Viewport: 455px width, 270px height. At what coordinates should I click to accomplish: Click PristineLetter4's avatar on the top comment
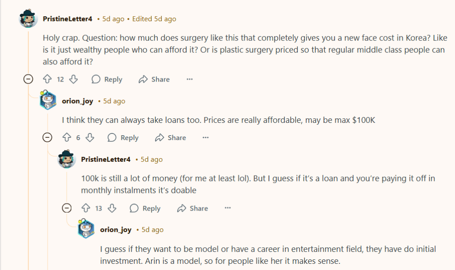(x=28, y=19)
